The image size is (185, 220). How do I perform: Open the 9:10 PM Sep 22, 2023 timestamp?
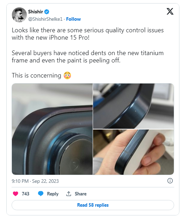[x=35, y=181]
